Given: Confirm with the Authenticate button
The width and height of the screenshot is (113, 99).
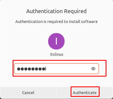Looking at the screenshot, I should pyautogui.click(x=85, y=93).
